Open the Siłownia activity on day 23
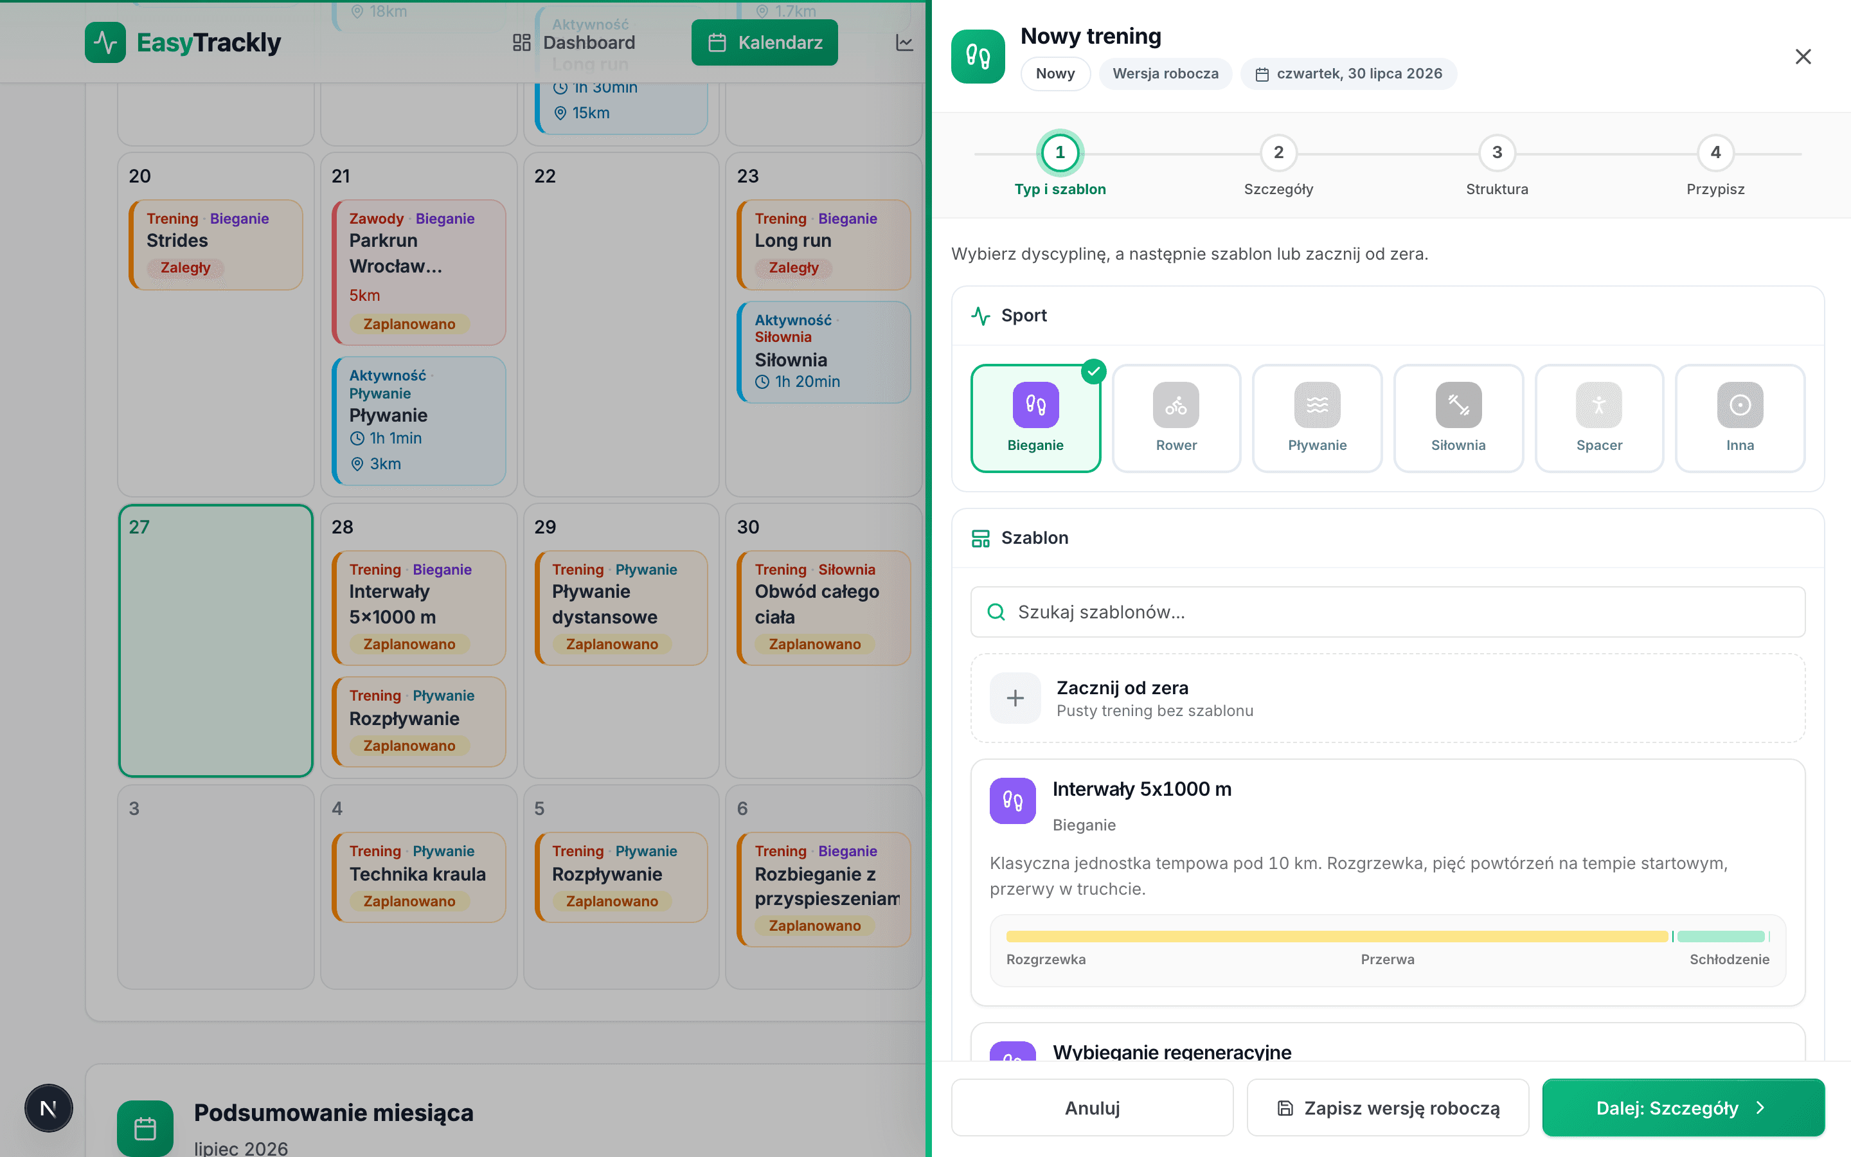Screen dimensions: 1851x1157 [823, 352]
